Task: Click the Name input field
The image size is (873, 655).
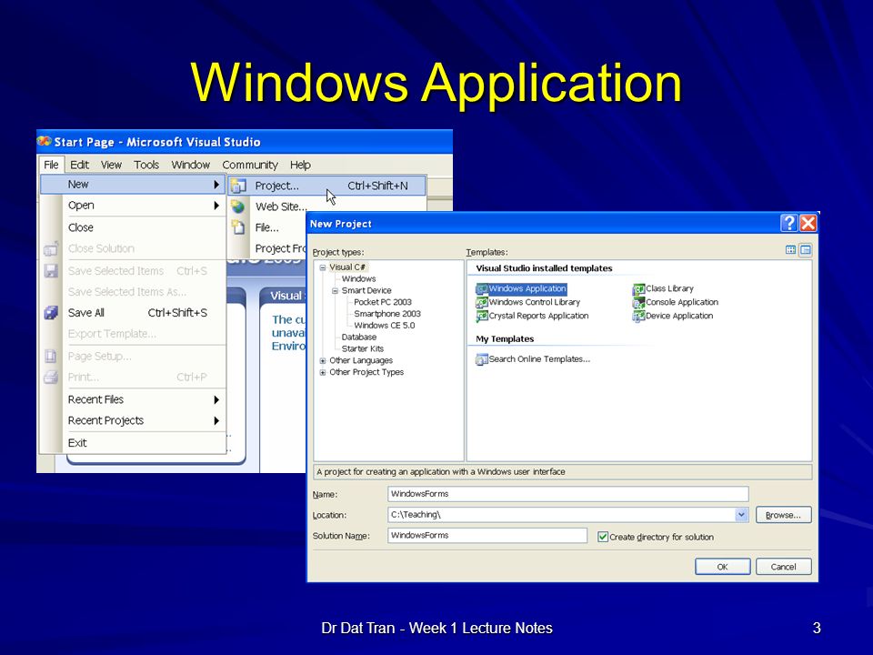Action: pos(567,494)
